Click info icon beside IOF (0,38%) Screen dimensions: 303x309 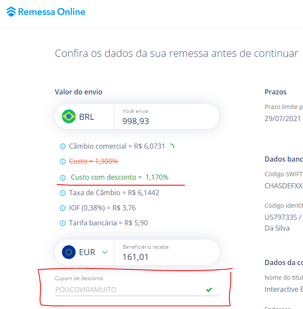(62, 208)
